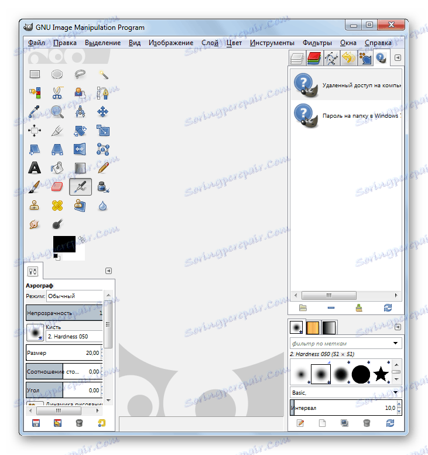The height and width of the screenshot is (455, 428).
Task: Select the Bucket Fill tool
Action: (57, 168)
